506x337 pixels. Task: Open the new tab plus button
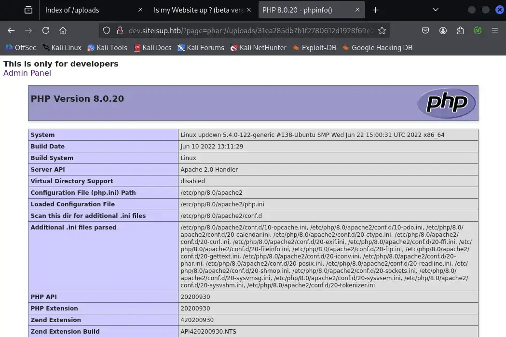376,10
